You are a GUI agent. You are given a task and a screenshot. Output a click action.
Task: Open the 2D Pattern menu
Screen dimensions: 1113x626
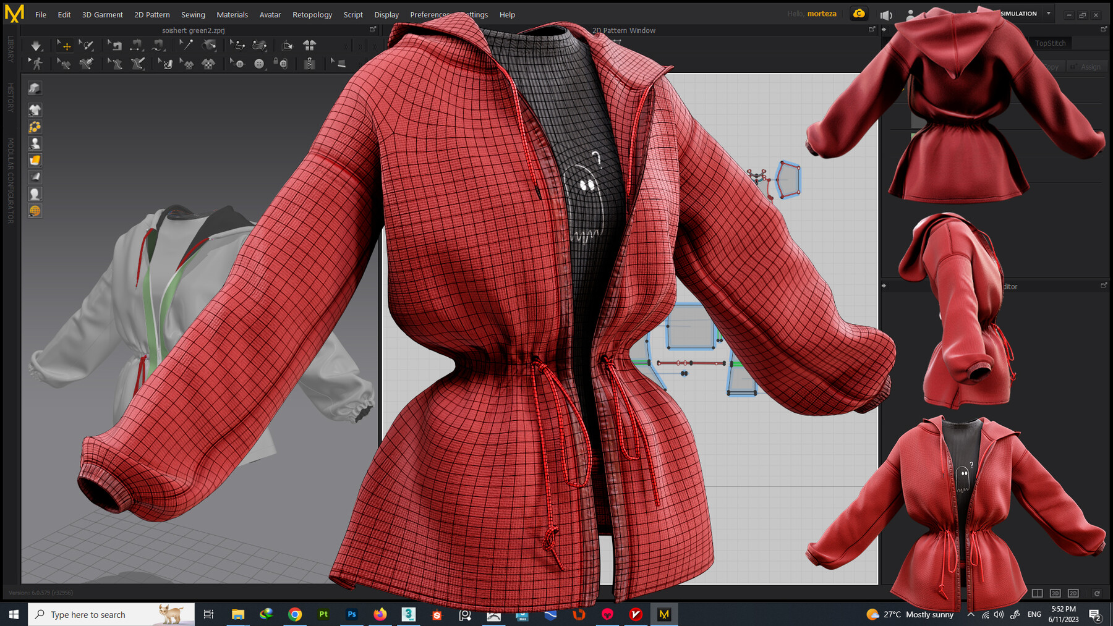152,15
